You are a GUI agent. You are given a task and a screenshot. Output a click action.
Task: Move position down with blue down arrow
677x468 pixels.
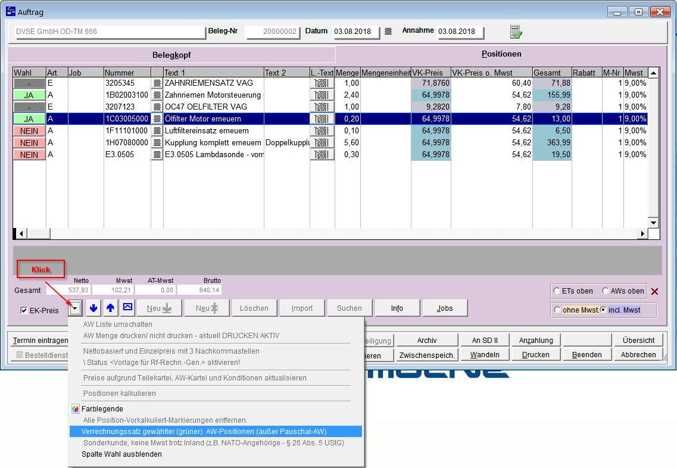[x=93, y=308]
